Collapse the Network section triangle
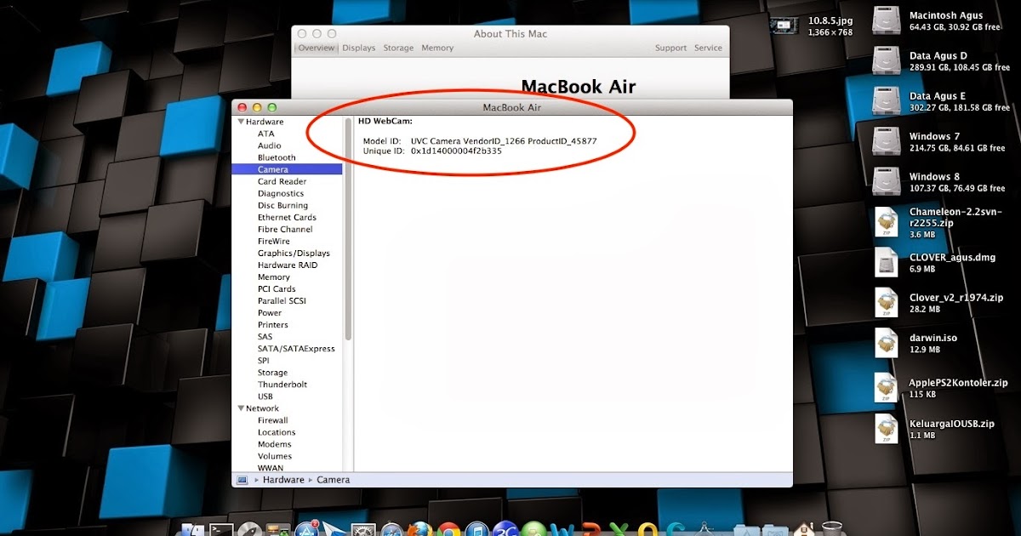 241,408
